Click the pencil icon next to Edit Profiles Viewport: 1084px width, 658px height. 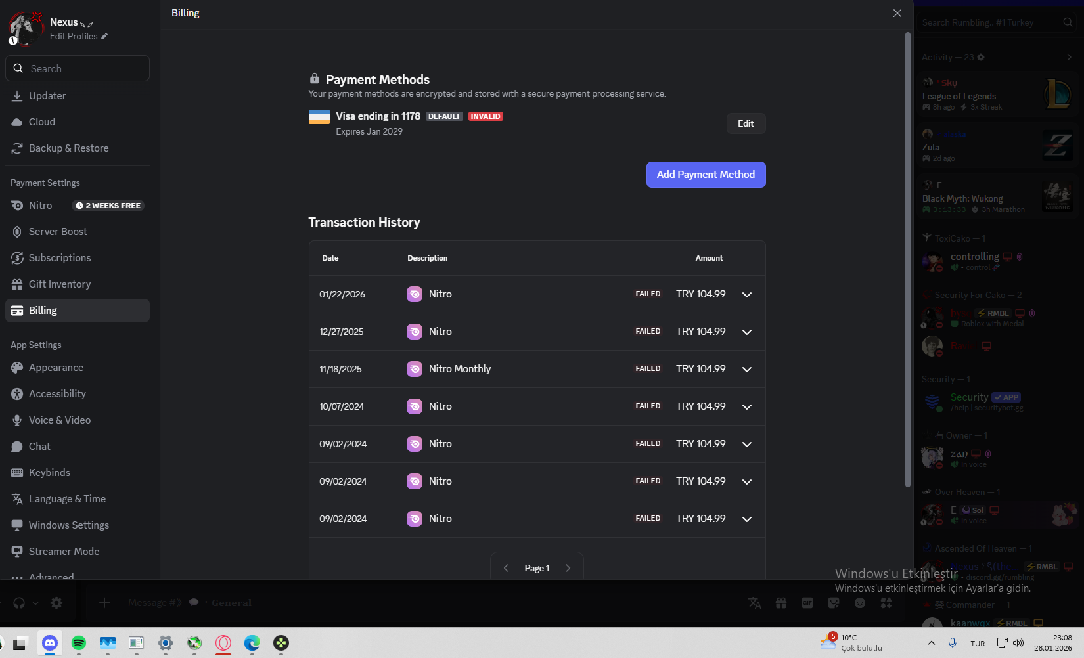pyautogui.click(x=104, y=36)
